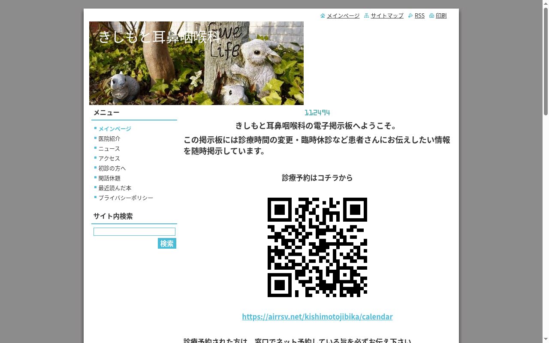Click the 診療予約はコチラから heading

pos(317,178)
